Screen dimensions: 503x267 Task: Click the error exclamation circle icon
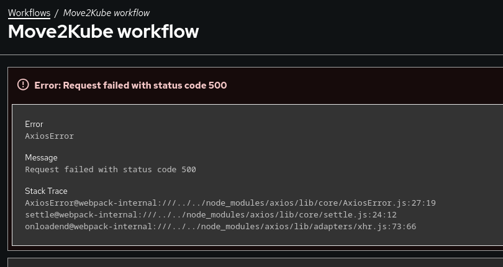coord(23,85)
